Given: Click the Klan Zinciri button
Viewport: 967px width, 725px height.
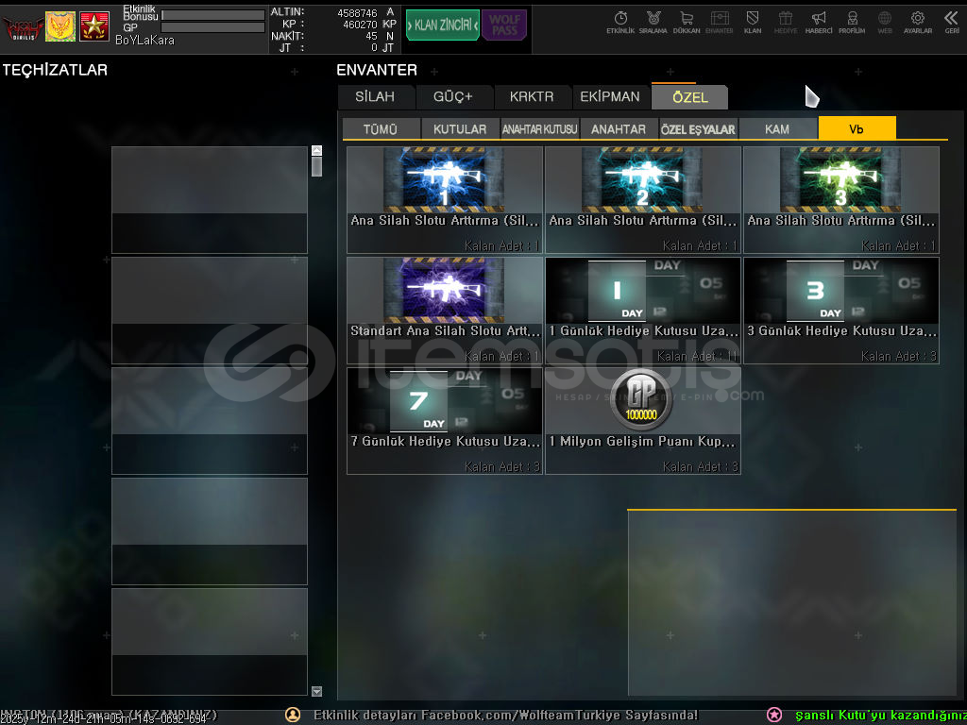Looking at the screenshot, I should click(442, 25).
